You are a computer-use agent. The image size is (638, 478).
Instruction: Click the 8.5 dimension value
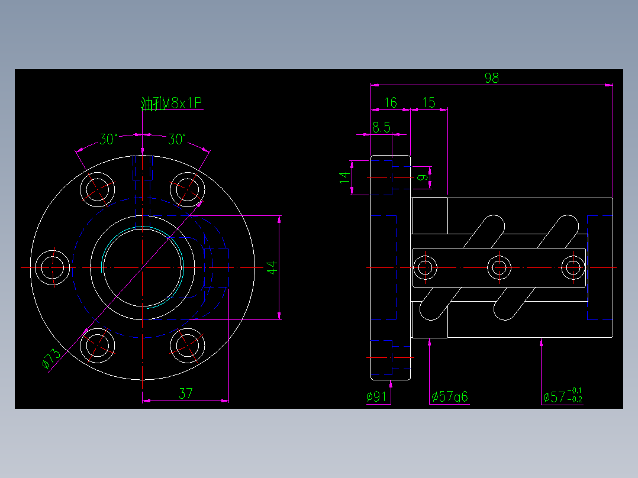pos(382,128)
